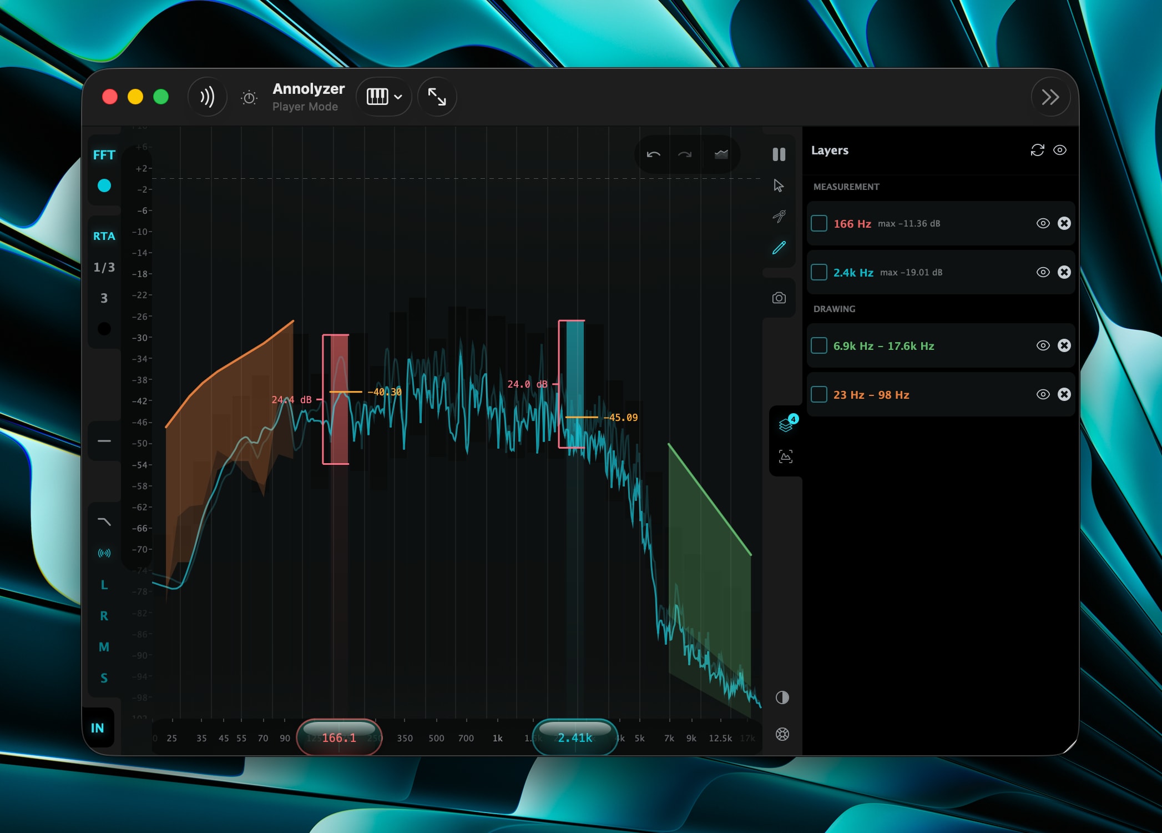Check the 2.4k Hz measurement checkbox
The height and width of the screenshot is (833, 1162).
pos(819,272)
